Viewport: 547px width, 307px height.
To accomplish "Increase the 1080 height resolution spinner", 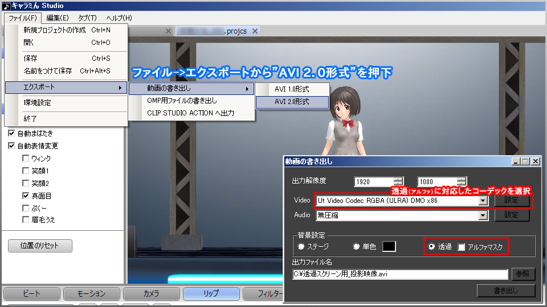I will point(462,179).
